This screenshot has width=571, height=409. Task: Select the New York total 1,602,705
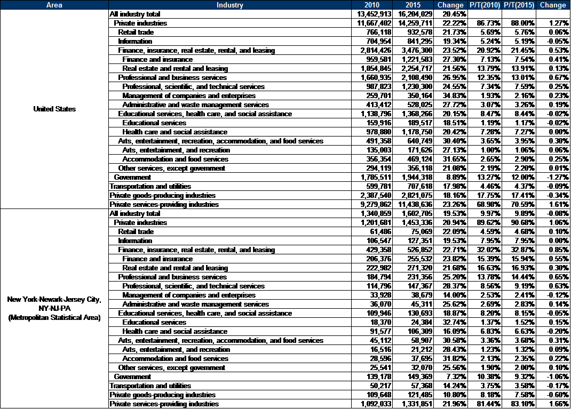click(413, 214)
